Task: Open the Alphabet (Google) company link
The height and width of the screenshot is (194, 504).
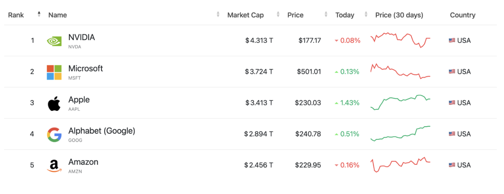Action: pos(102,131)
